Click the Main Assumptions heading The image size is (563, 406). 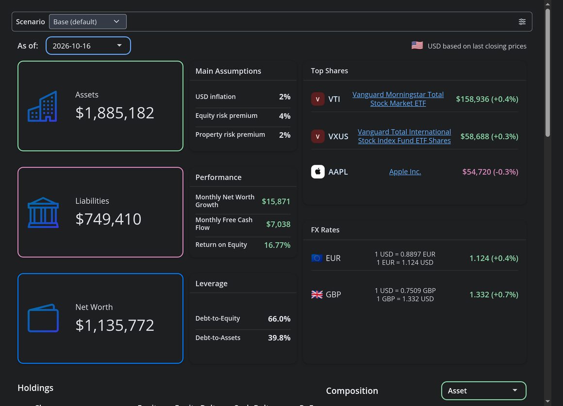229,71
